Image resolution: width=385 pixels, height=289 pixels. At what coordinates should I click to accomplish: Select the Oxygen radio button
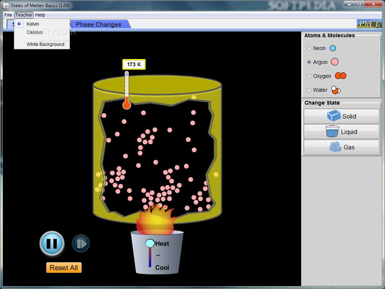pos(309,76)
